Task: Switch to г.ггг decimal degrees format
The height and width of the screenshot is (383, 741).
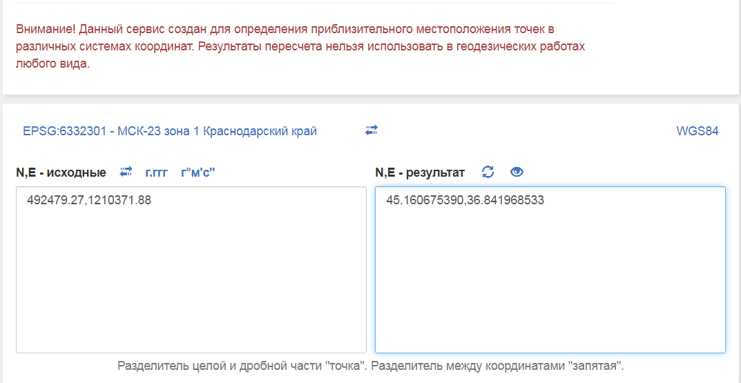Action: pyautogui.click(x=156, y=172)
